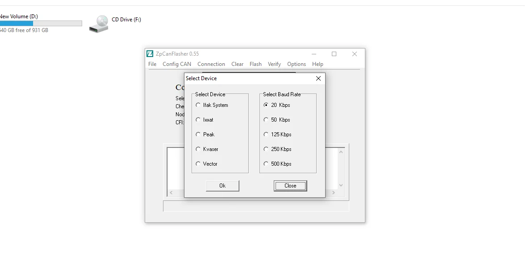Select the New Volume (D:) drive

(x=40, y=23)
